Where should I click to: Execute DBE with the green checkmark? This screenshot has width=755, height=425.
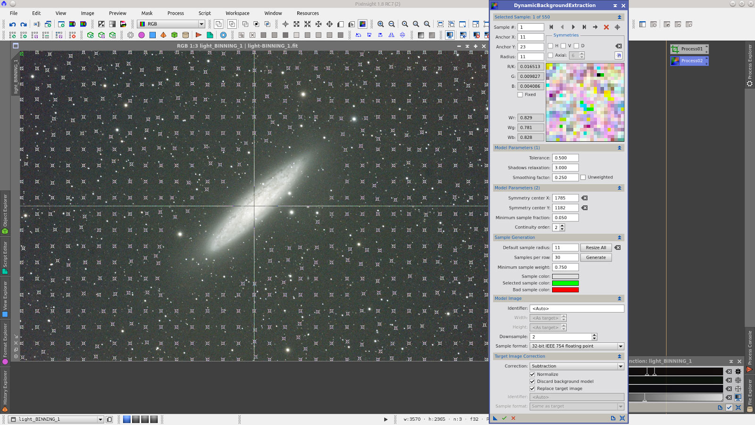click(x=504, y=418)
